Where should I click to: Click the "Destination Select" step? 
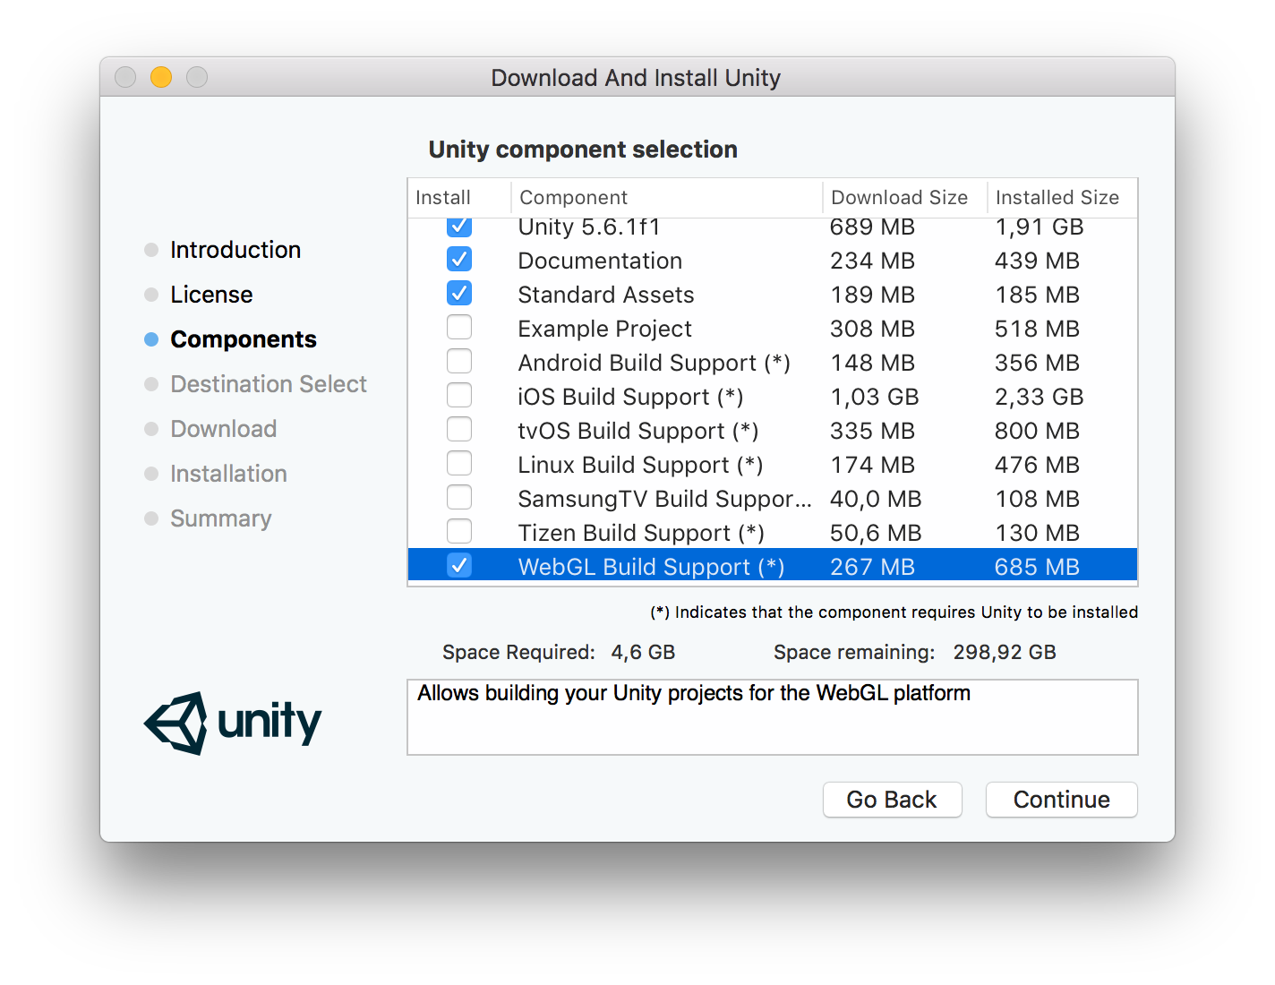(269, 384)
